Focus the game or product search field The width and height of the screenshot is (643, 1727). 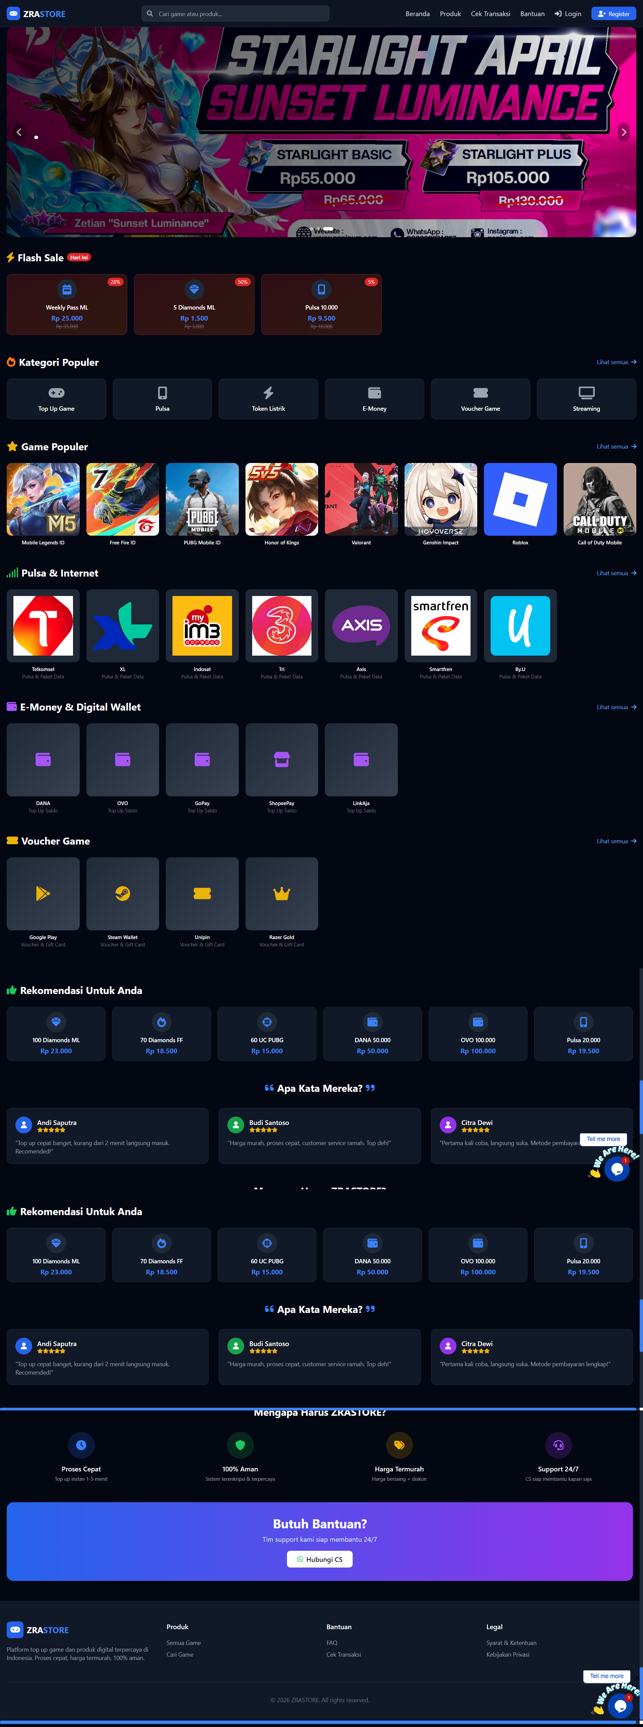point(235,13)
